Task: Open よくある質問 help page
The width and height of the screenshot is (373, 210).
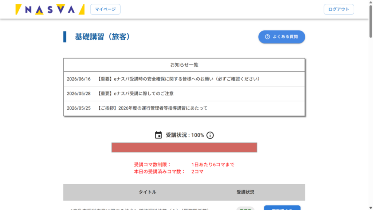Action: pyautogui.click(x=282, y=37)
